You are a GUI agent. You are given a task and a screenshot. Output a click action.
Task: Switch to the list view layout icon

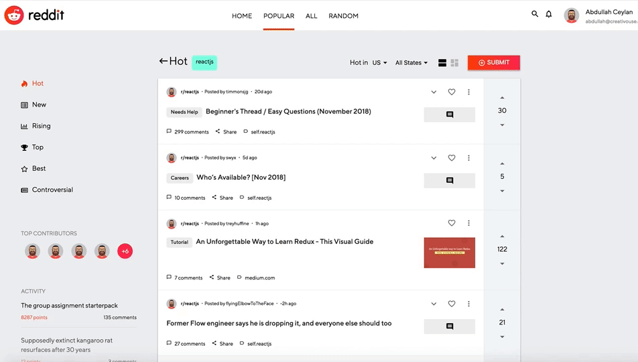(x=442, y=63)
